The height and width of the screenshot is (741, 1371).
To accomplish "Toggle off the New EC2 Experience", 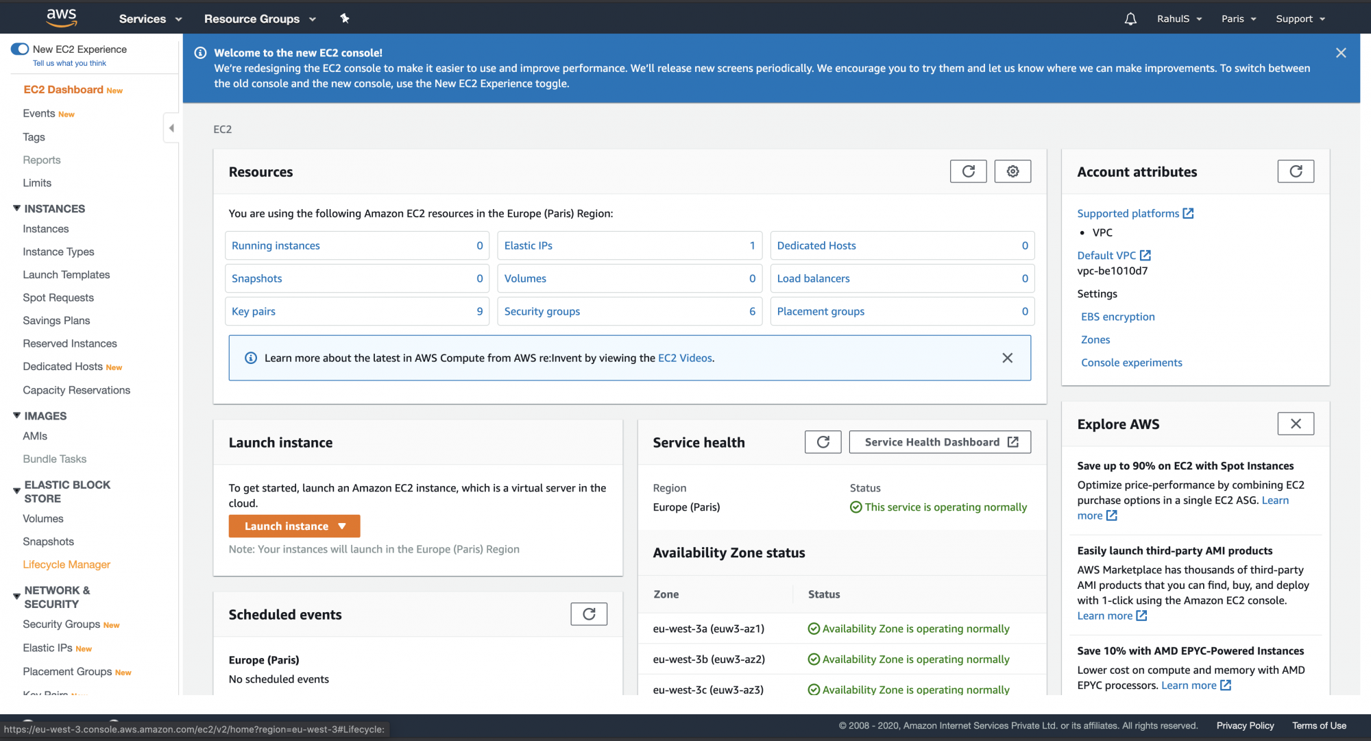I will tap(19, 49).
